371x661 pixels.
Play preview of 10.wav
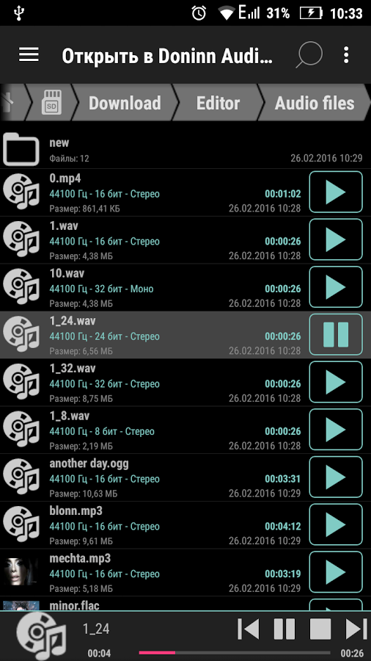tap(336, 287)
